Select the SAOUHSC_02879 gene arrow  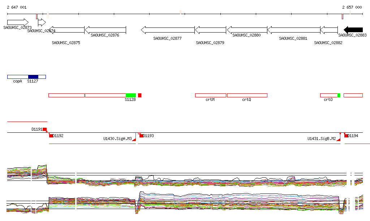[x=211, y=30]
